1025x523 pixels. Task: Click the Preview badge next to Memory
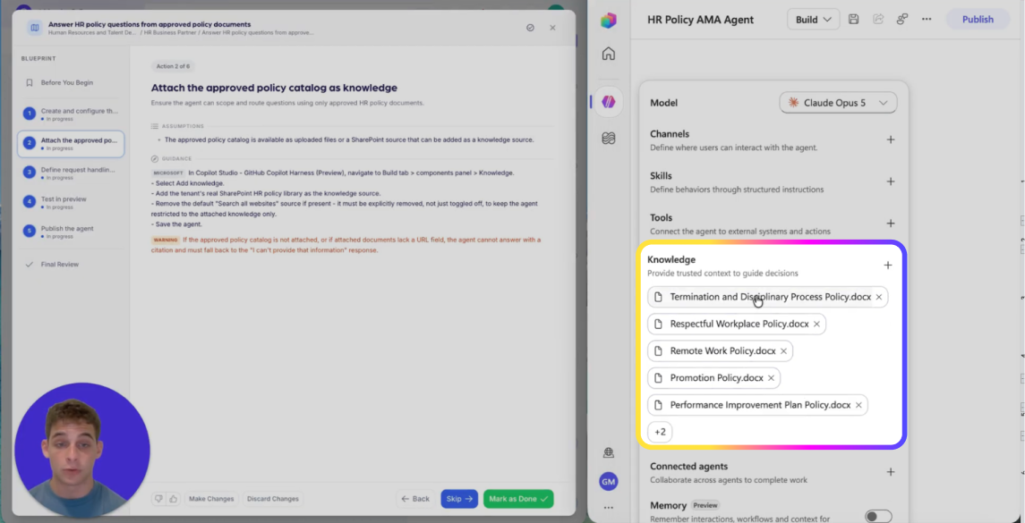(x=705, y=505)
